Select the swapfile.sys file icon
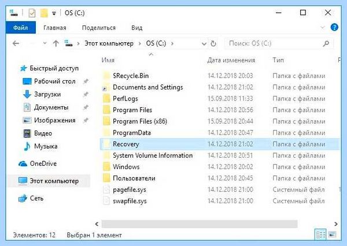 click(106, 201)
